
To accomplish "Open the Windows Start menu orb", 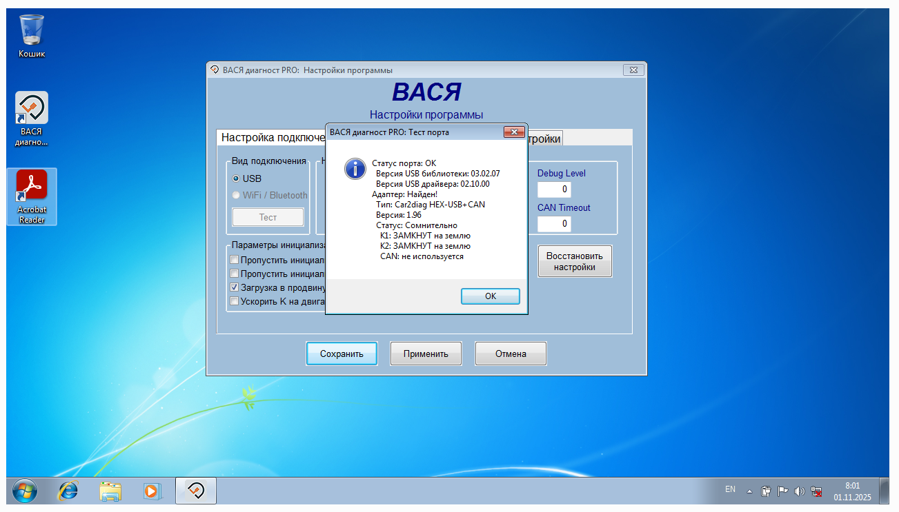I will coord(25,491).
